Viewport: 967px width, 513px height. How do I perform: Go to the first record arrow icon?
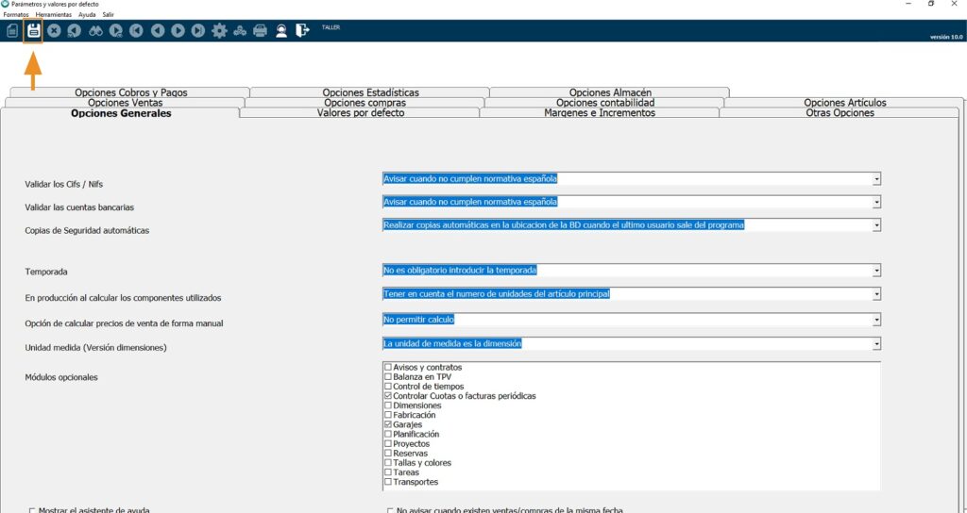137,31
